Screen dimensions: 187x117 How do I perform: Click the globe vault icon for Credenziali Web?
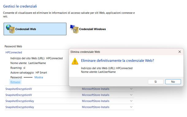tap(10, 29)
